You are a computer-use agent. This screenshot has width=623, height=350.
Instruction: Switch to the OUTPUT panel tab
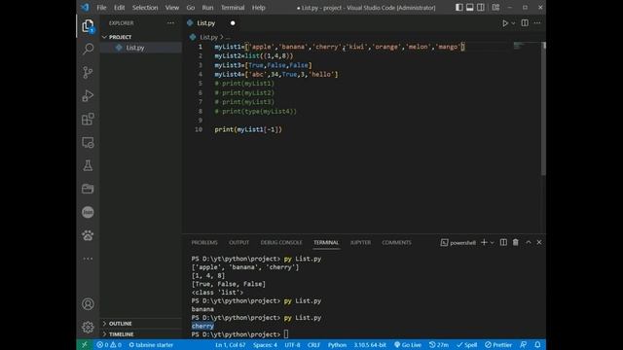pos(238,242)
